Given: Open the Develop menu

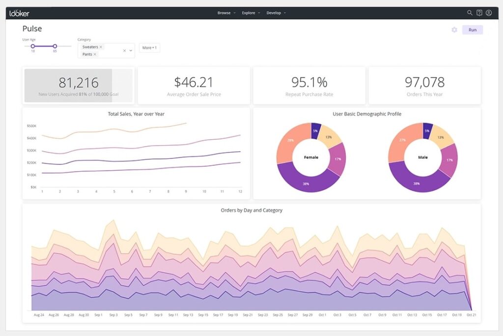Looking at the screenshot, I should 276,13.
